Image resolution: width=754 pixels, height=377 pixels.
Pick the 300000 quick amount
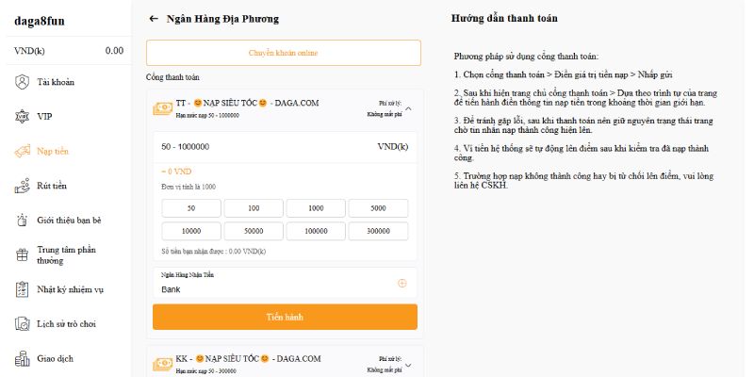(x=379, y=231)
